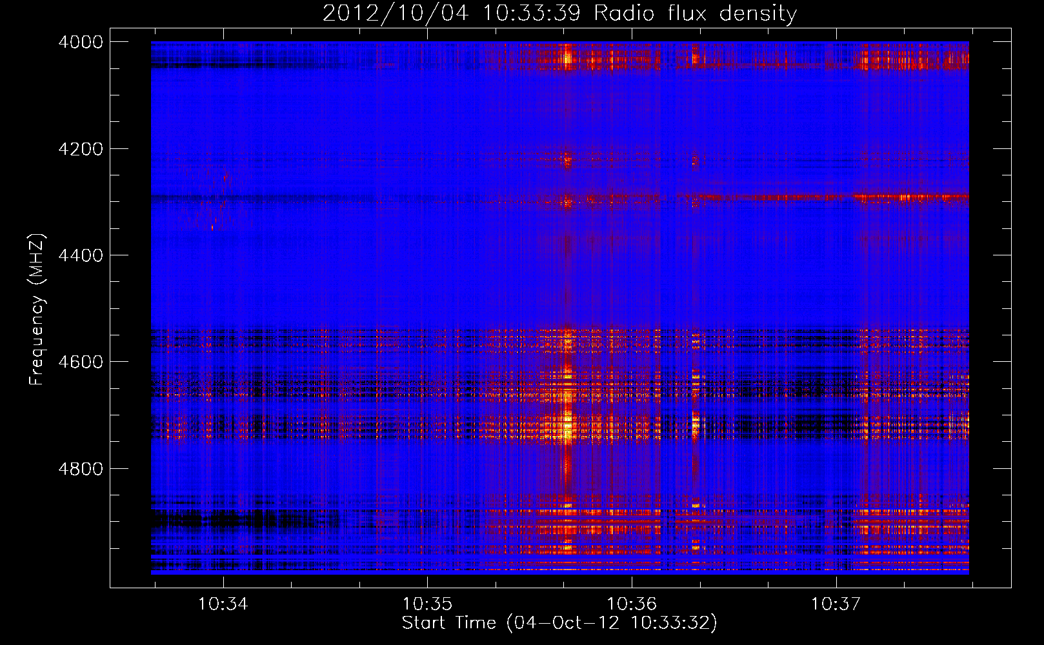This screenshot has height=645, width=1044.
Task: Click the 10:37 time axis label
Action: click(x=836, y=604)
